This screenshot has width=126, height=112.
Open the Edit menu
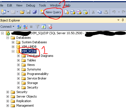click(x=10, y=5)
